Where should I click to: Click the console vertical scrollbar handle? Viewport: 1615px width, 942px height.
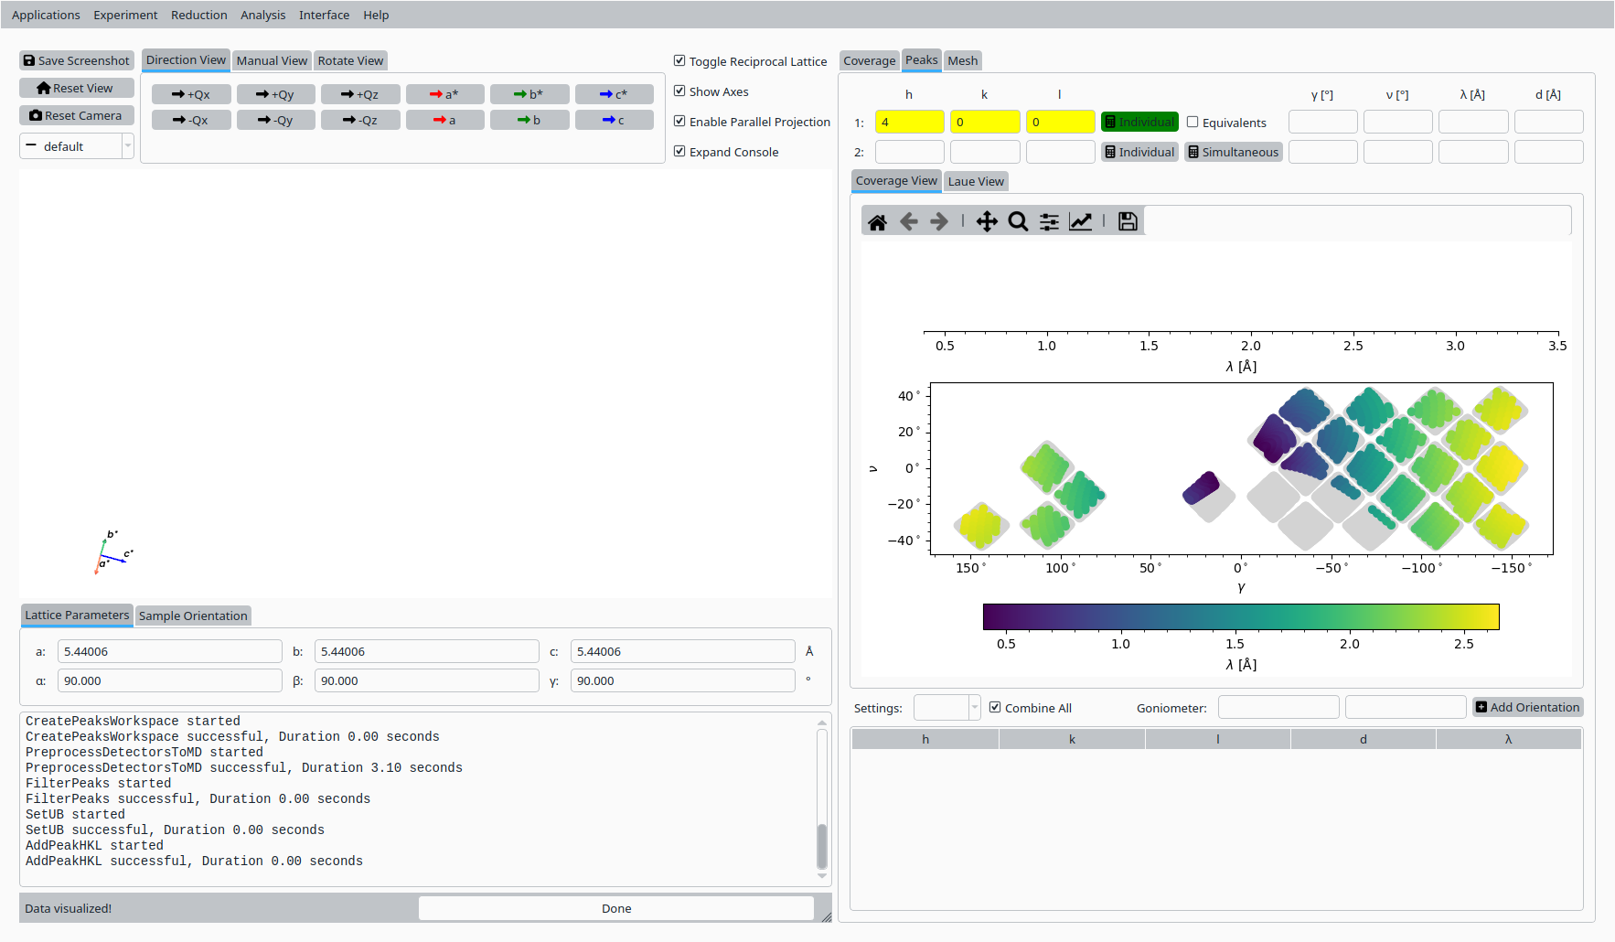click(x=821, y=846)
